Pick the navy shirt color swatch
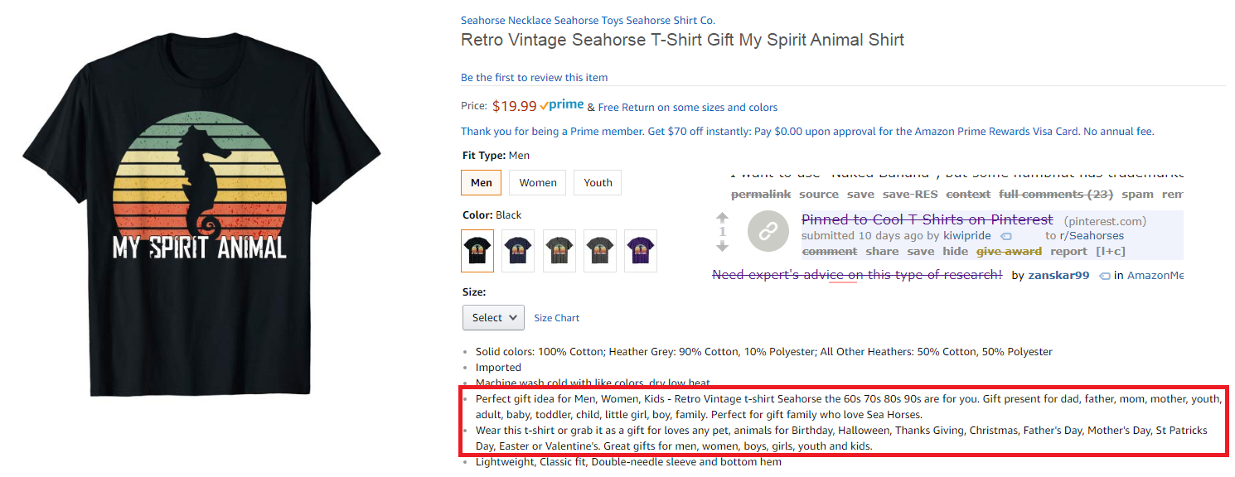The height and width of the screenshot is (477, 1235). click(x=518, y=251)
